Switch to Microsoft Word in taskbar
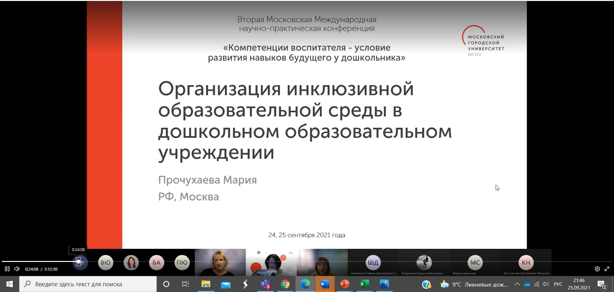Screen dimensions: 614x292 pos(325,284)
